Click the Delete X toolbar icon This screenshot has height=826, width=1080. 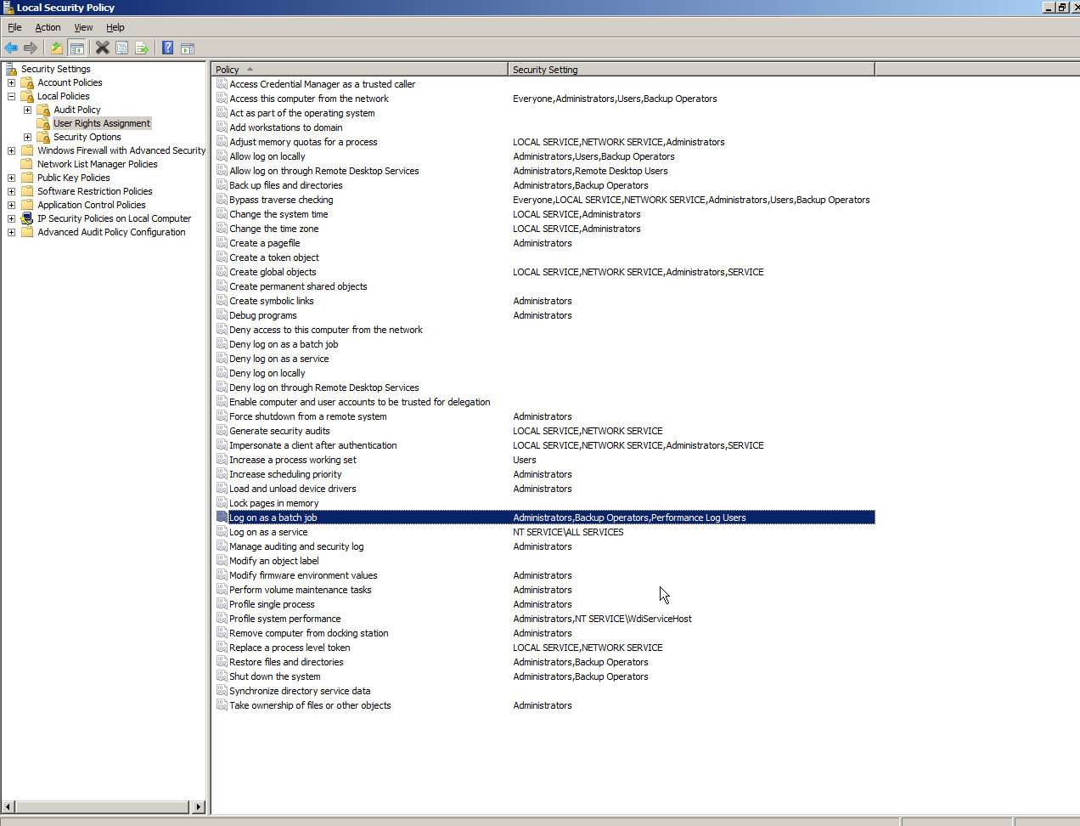(x=102, y=48)
